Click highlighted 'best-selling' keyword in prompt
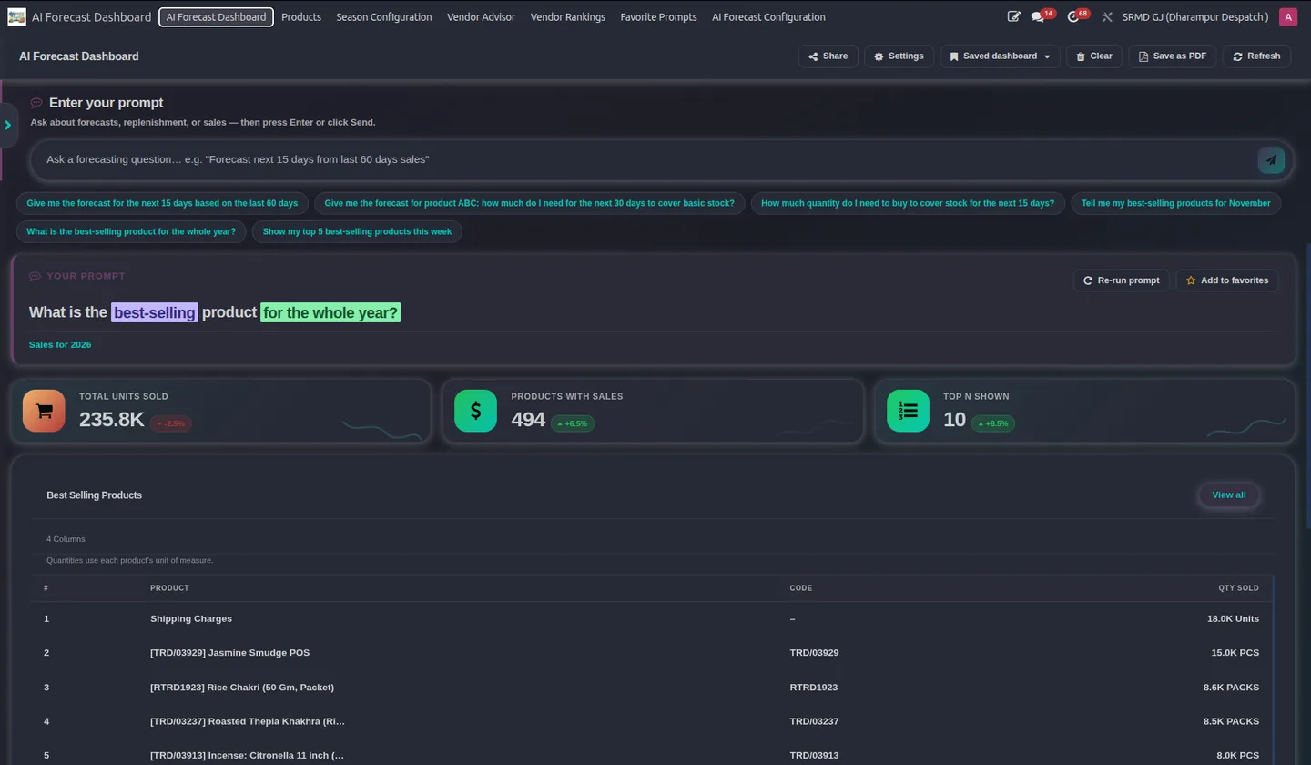 coord(155,312)
